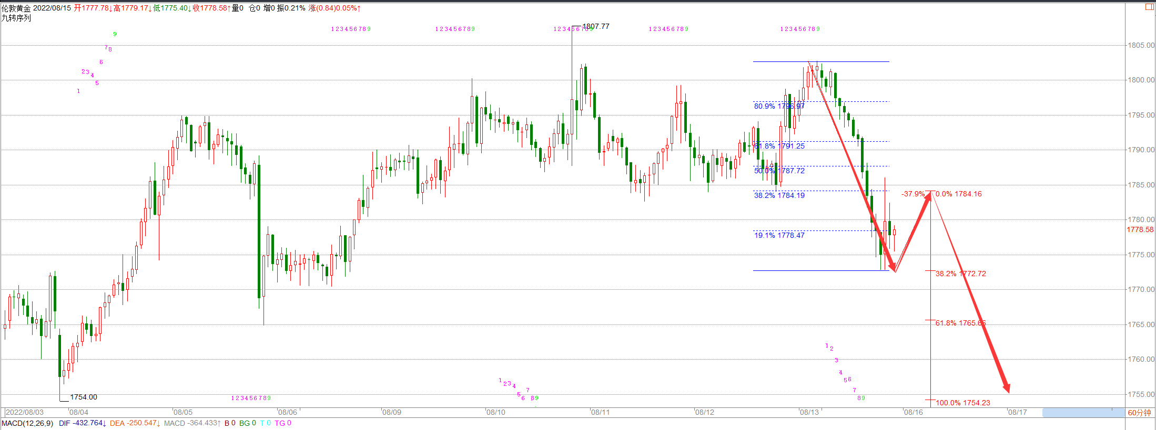Click the red 38.2% 1772.72 label
The height and width of the screenshot is (430, 1156).
(961, 274)
